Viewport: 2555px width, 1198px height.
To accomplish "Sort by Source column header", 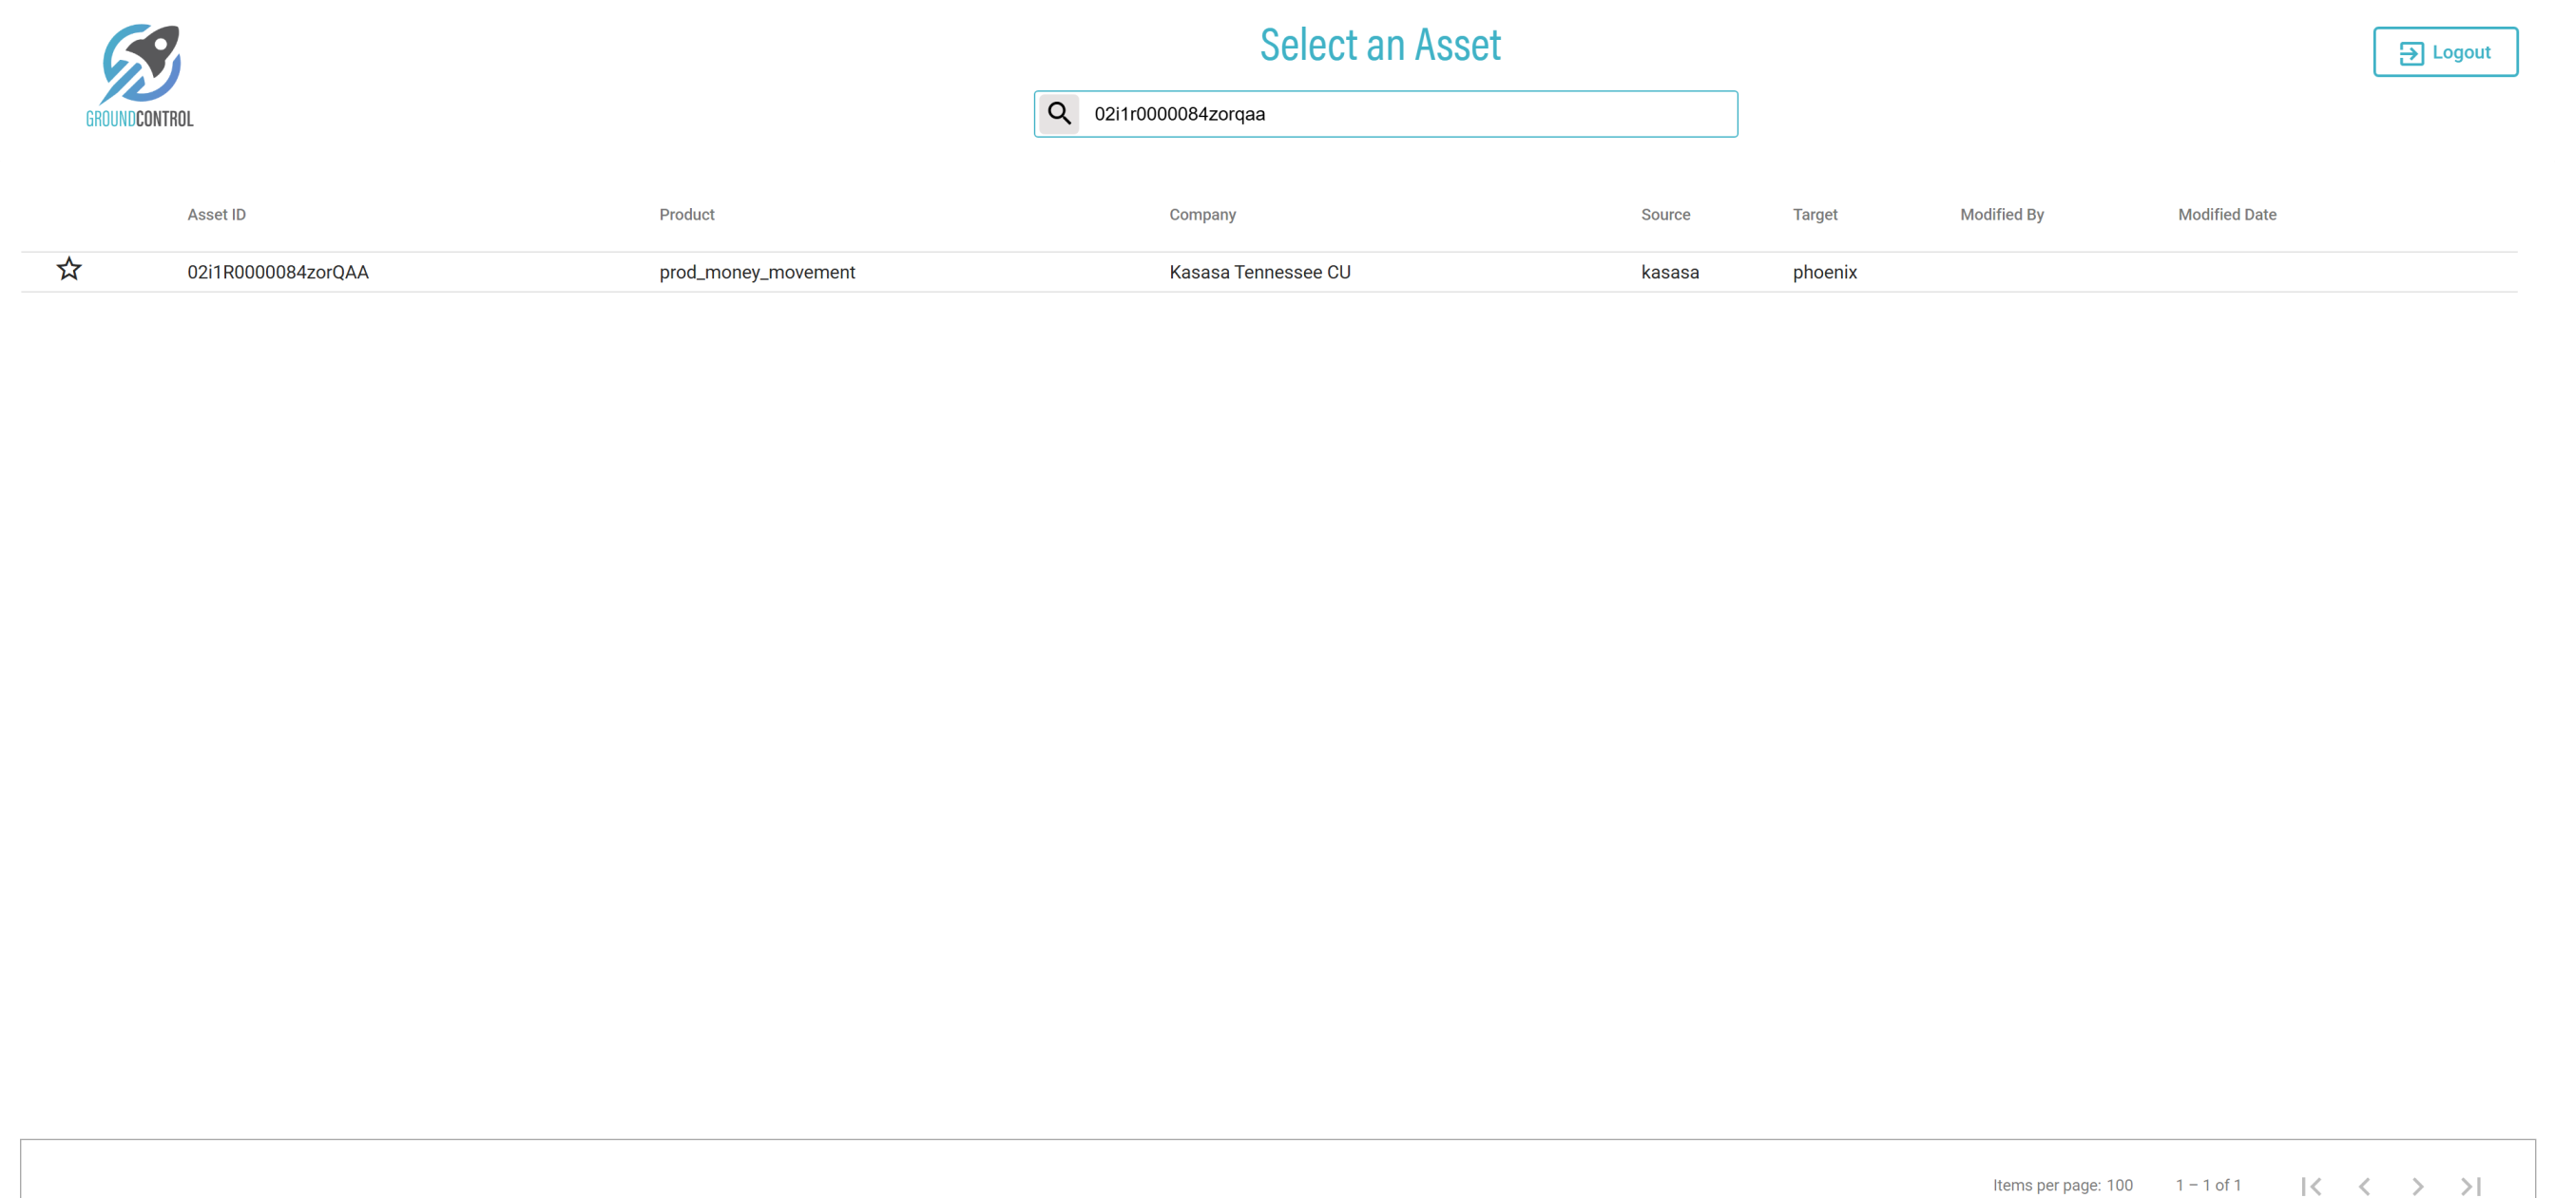I will coord(1664,214).
